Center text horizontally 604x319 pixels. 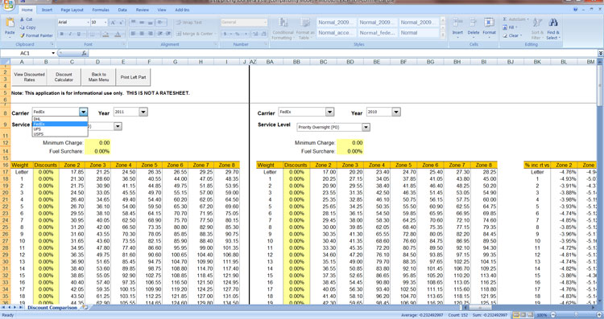[142, 34]
